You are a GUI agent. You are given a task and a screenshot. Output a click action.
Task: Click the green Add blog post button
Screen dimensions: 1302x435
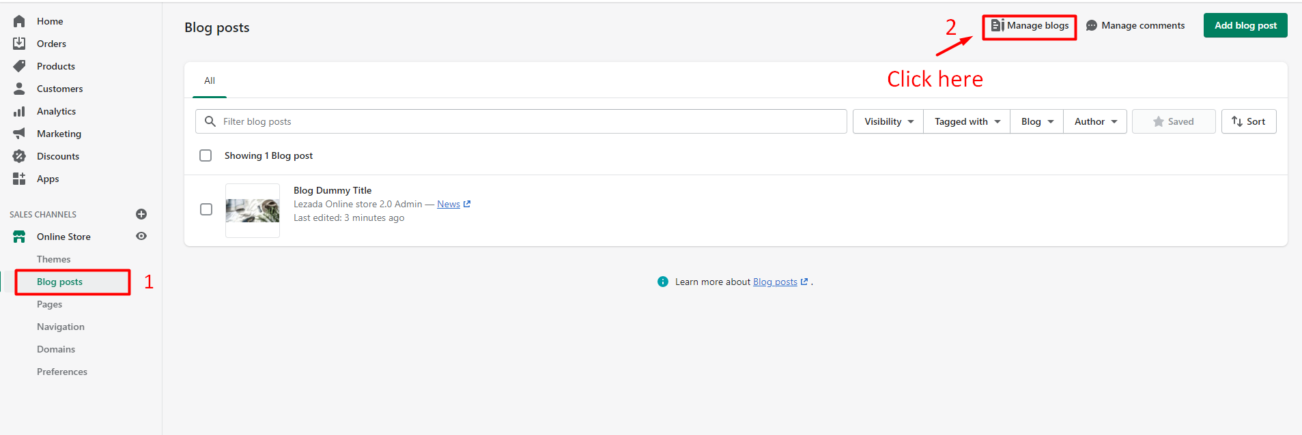click(x=1245, y=25)
